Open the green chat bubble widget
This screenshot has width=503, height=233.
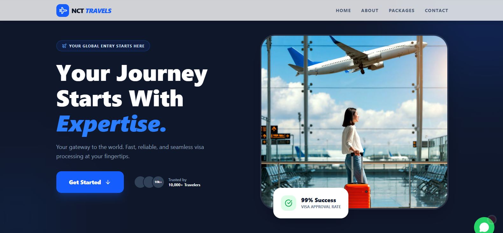tap(484, 226)
